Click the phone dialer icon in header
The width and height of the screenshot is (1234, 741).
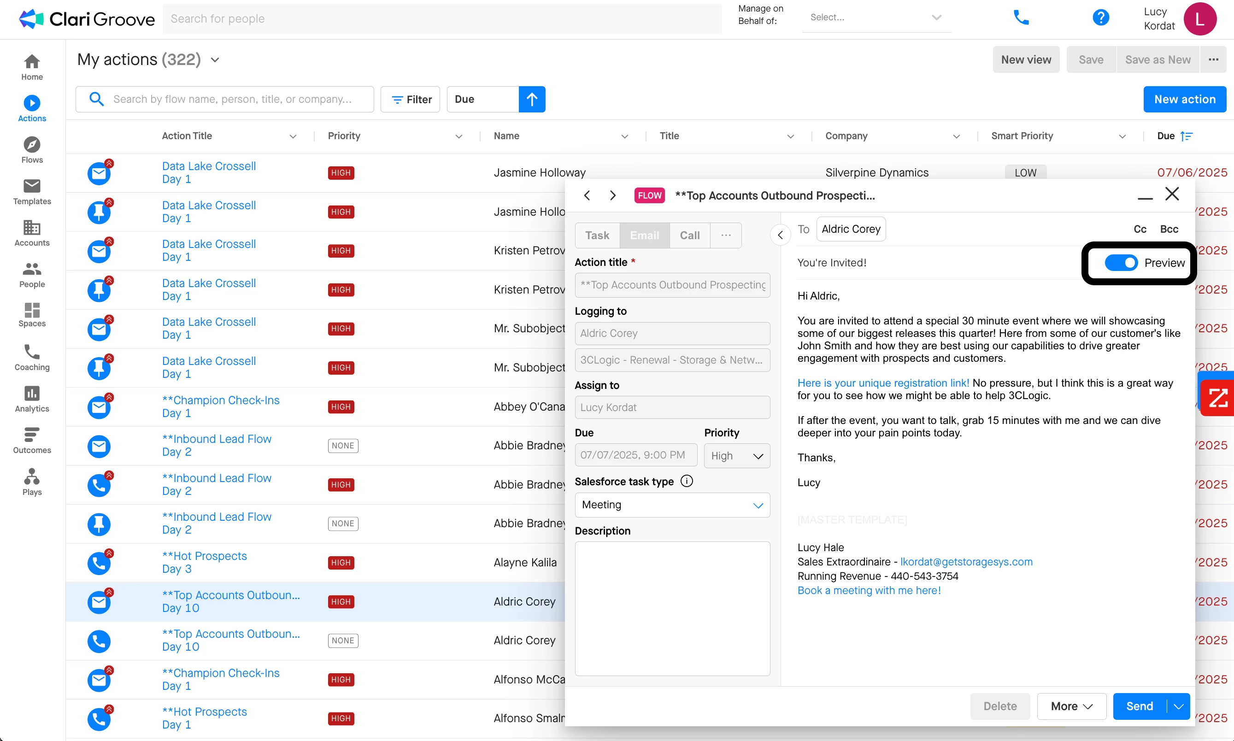1020,18
